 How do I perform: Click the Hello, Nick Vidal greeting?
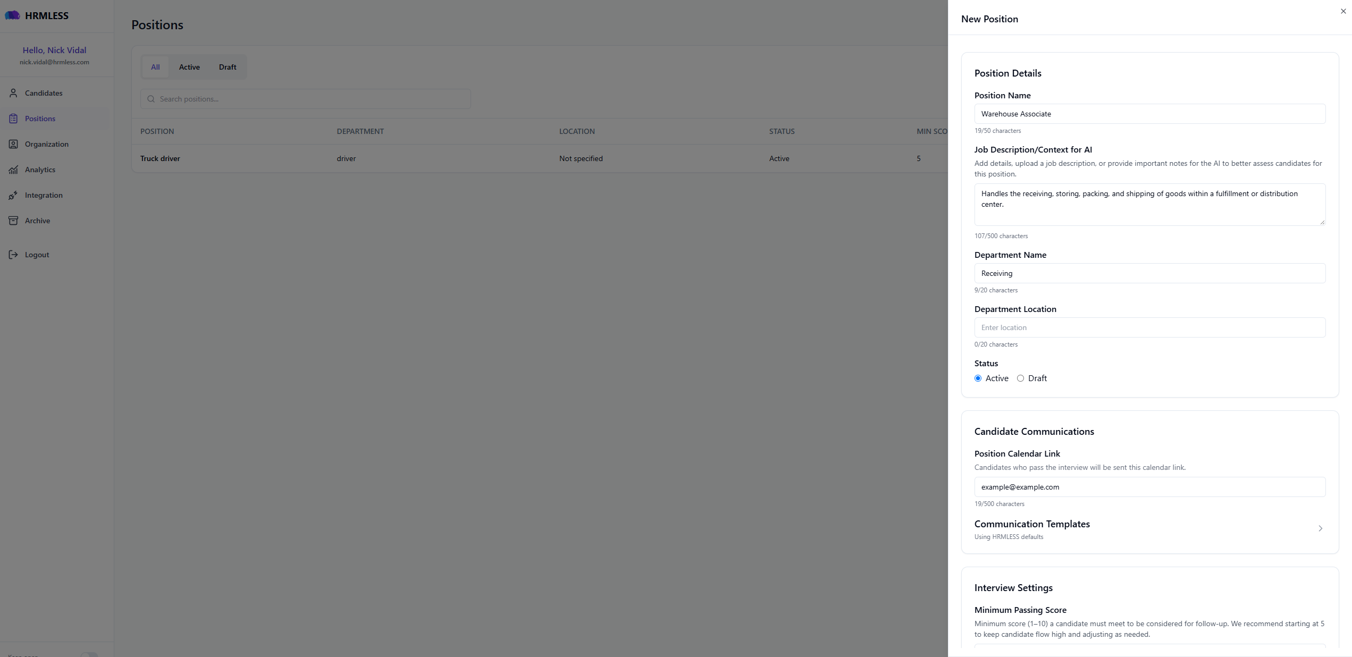point(54,50)
